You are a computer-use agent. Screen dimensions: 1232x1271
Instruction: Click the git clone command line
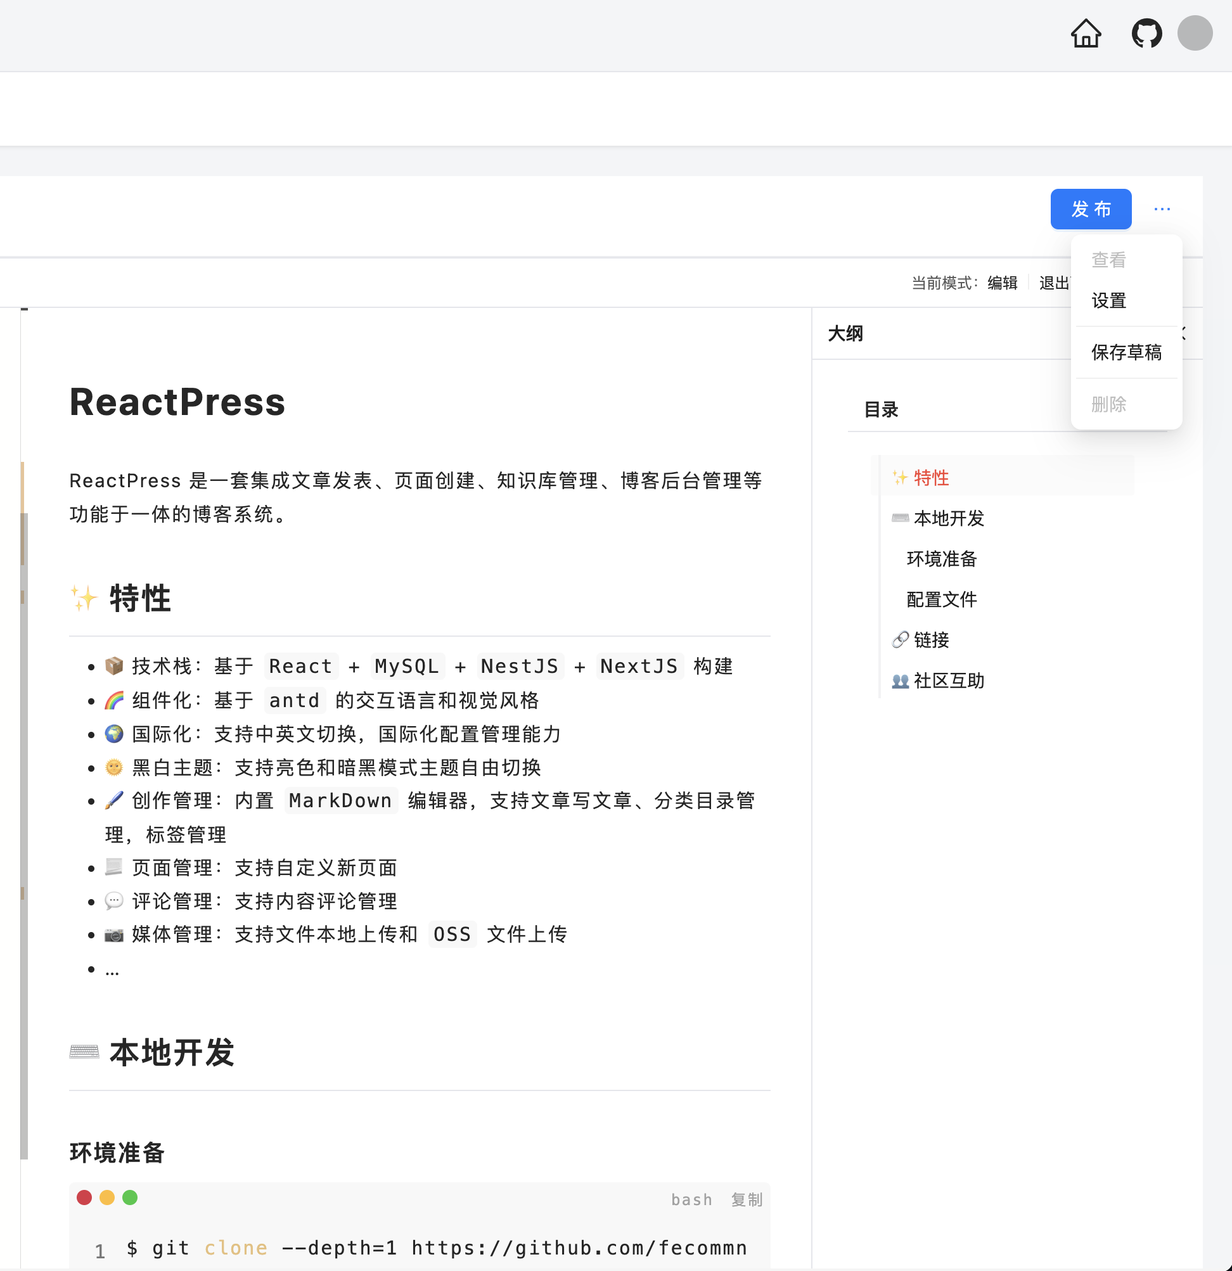coord(437,1248)
